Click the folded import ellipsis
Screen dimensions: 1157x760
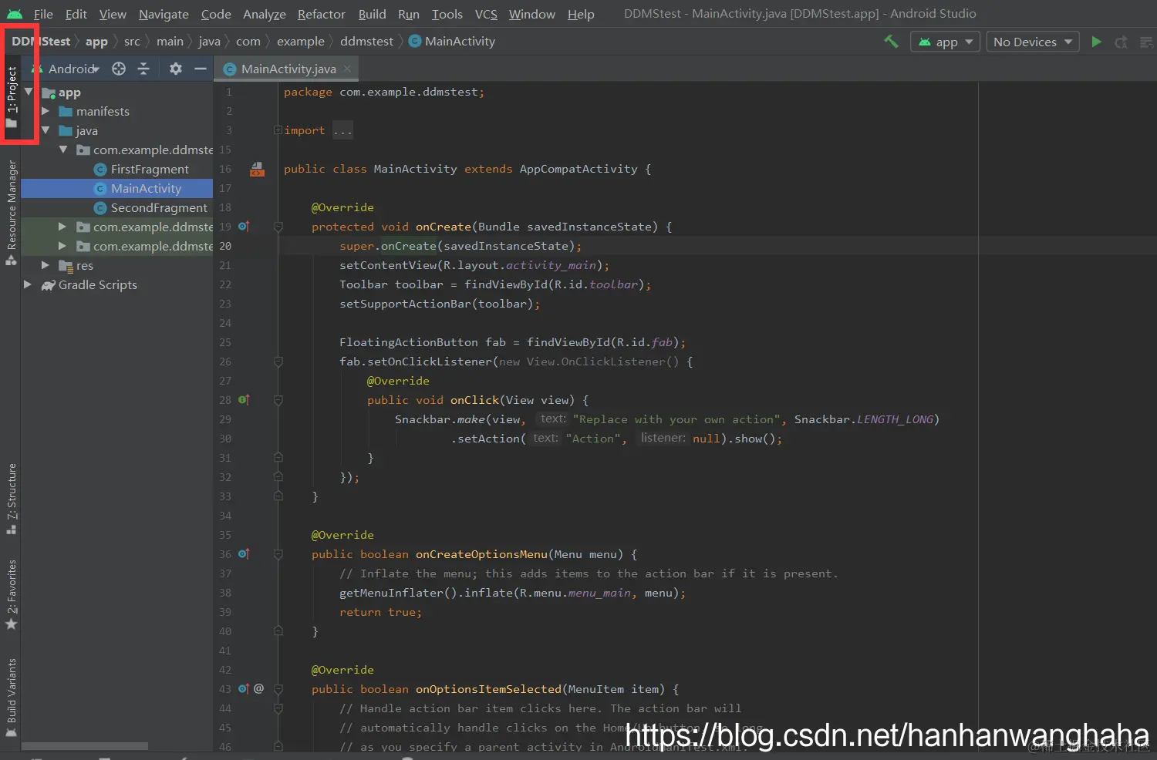pyautogui.click(x=342, y=130)
